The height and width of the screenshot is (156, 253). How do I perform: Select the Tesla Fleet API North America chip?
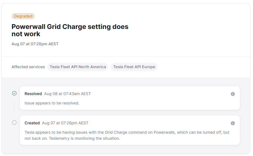pos(78,67)
